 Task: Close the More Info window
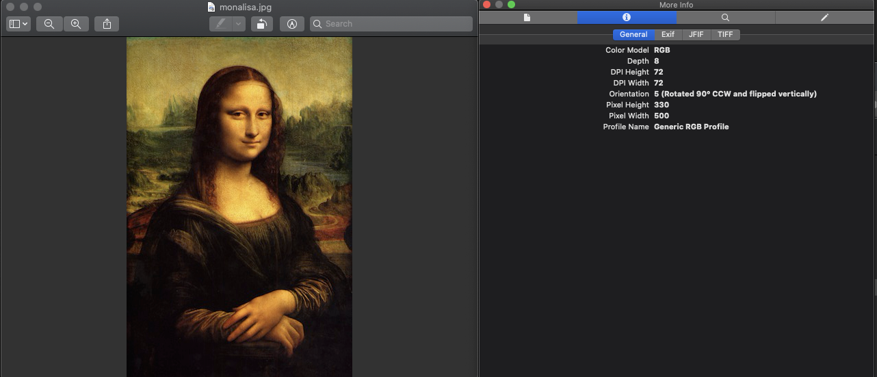coord(487,4)
